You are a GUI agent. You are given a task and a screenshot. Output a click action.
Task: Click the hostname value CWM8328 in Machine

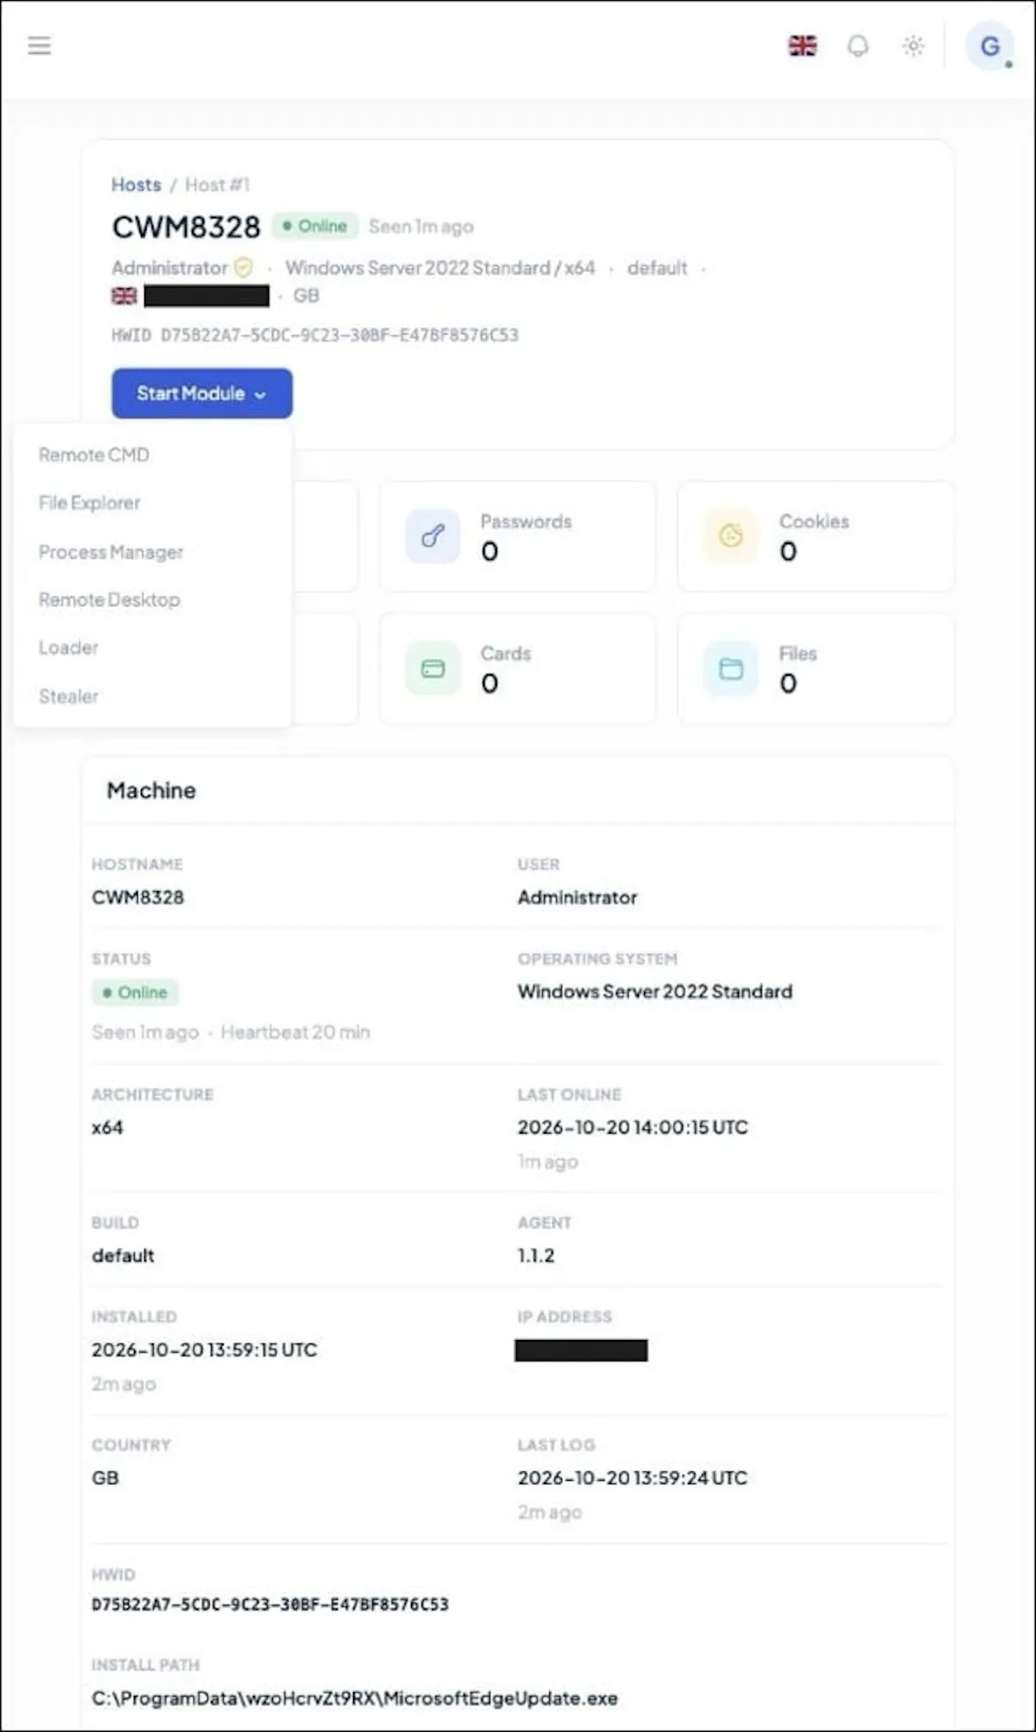[138, 898]
